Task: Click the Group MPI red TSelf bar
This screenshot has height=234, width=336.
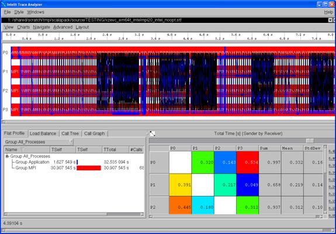Action: click(89, 168)
